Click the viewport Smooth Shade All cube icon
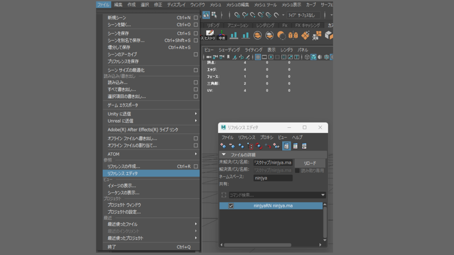This screenshot has height=255, width=454. (x=313, y=57)
